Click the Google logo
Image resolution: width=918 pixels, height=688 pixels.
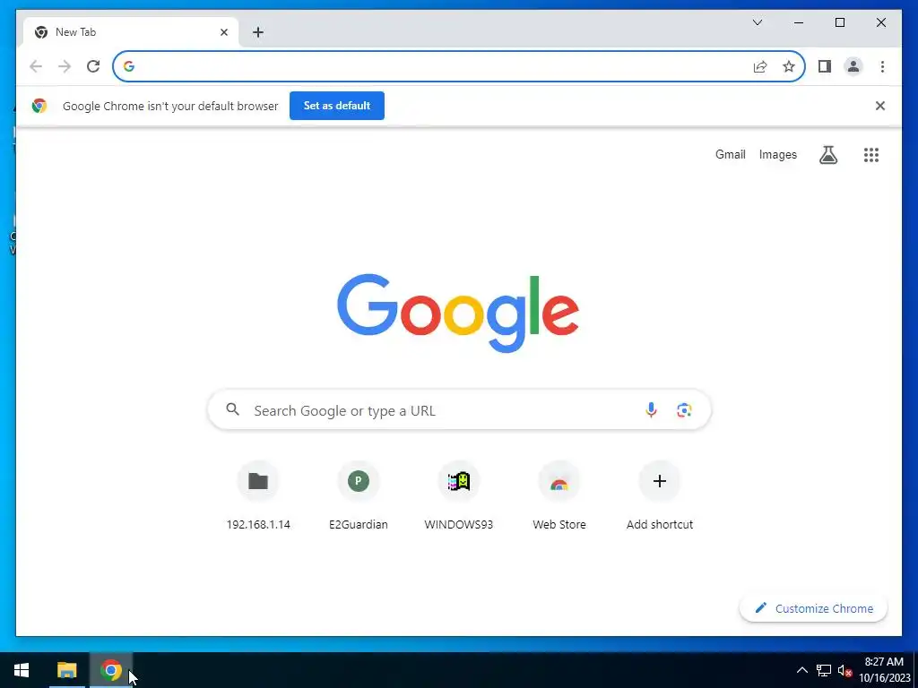point(458,313)
